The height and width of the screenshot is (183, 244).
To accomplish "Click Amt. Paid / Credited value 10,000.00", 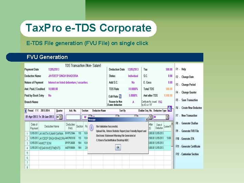I will (53, 89).
